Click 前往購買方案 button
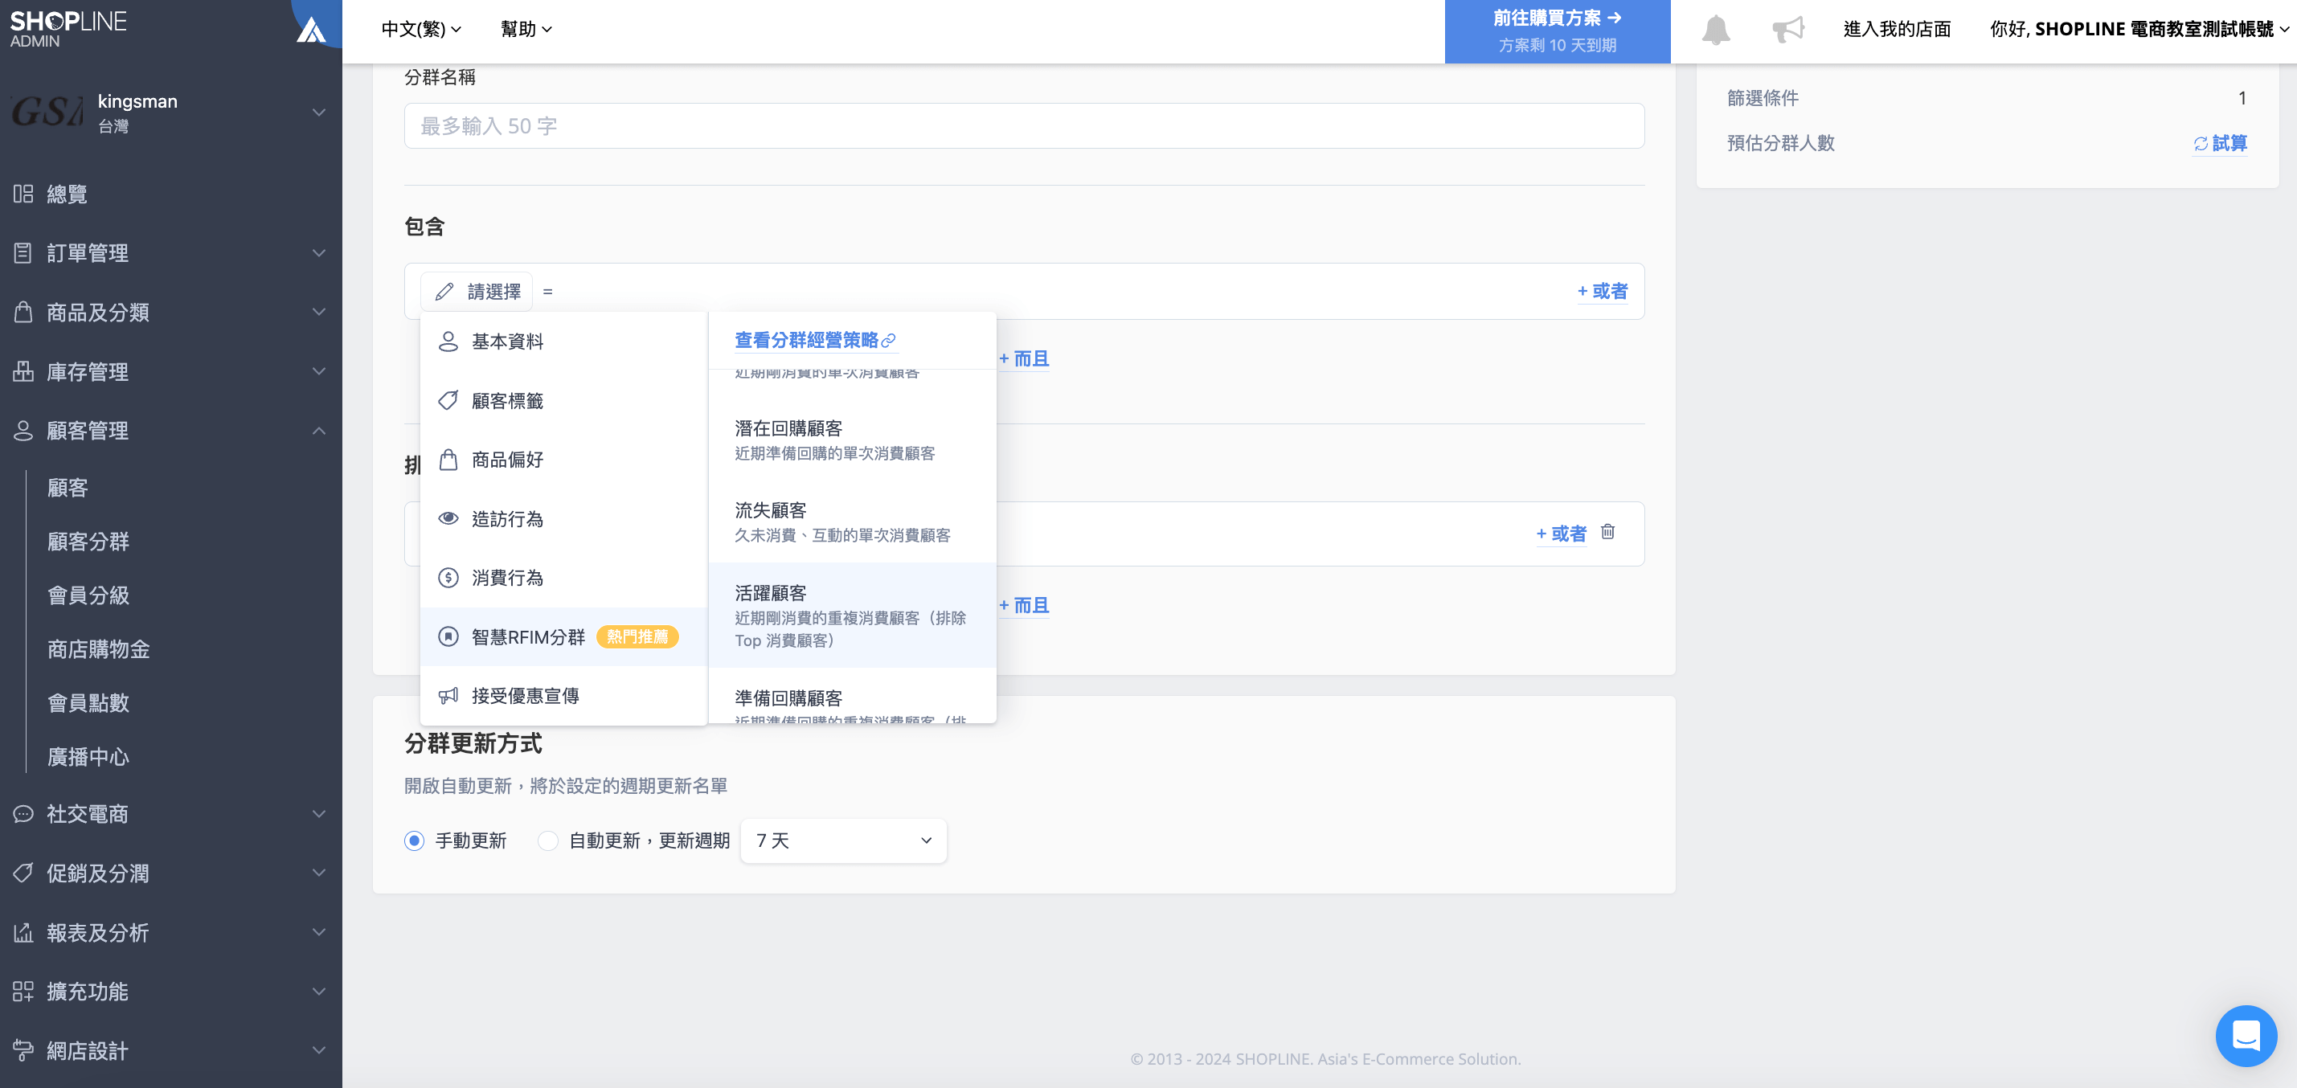Viewport: 2297px width, 1088px height. [x=1557, y=31]
